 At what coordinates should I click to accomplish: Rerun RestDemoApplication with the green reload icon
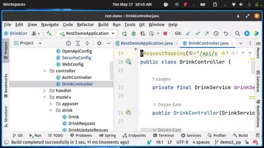pyautogui.click(x=125, y=34)
